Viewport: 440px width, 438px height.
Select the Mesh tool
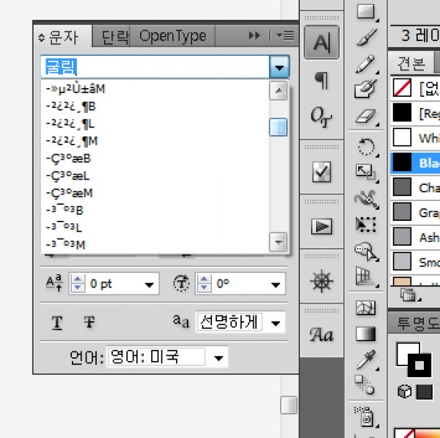pos(366,307)
